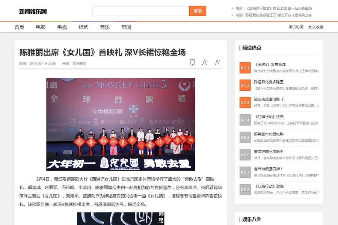Click the article title 陈雅丽出席《女儿国》首映礼
The height and width of the screenshot is (225, 338).
(x=103, y=52)
